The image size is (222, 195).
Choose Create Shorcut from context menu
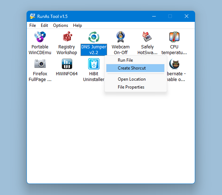(132, 68)
